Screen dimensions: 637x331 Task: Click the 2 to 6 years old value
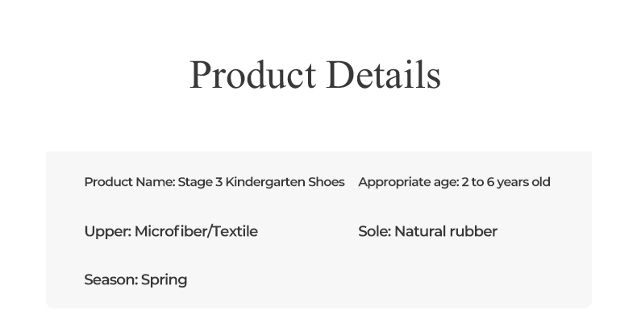(x=506, y=182)
